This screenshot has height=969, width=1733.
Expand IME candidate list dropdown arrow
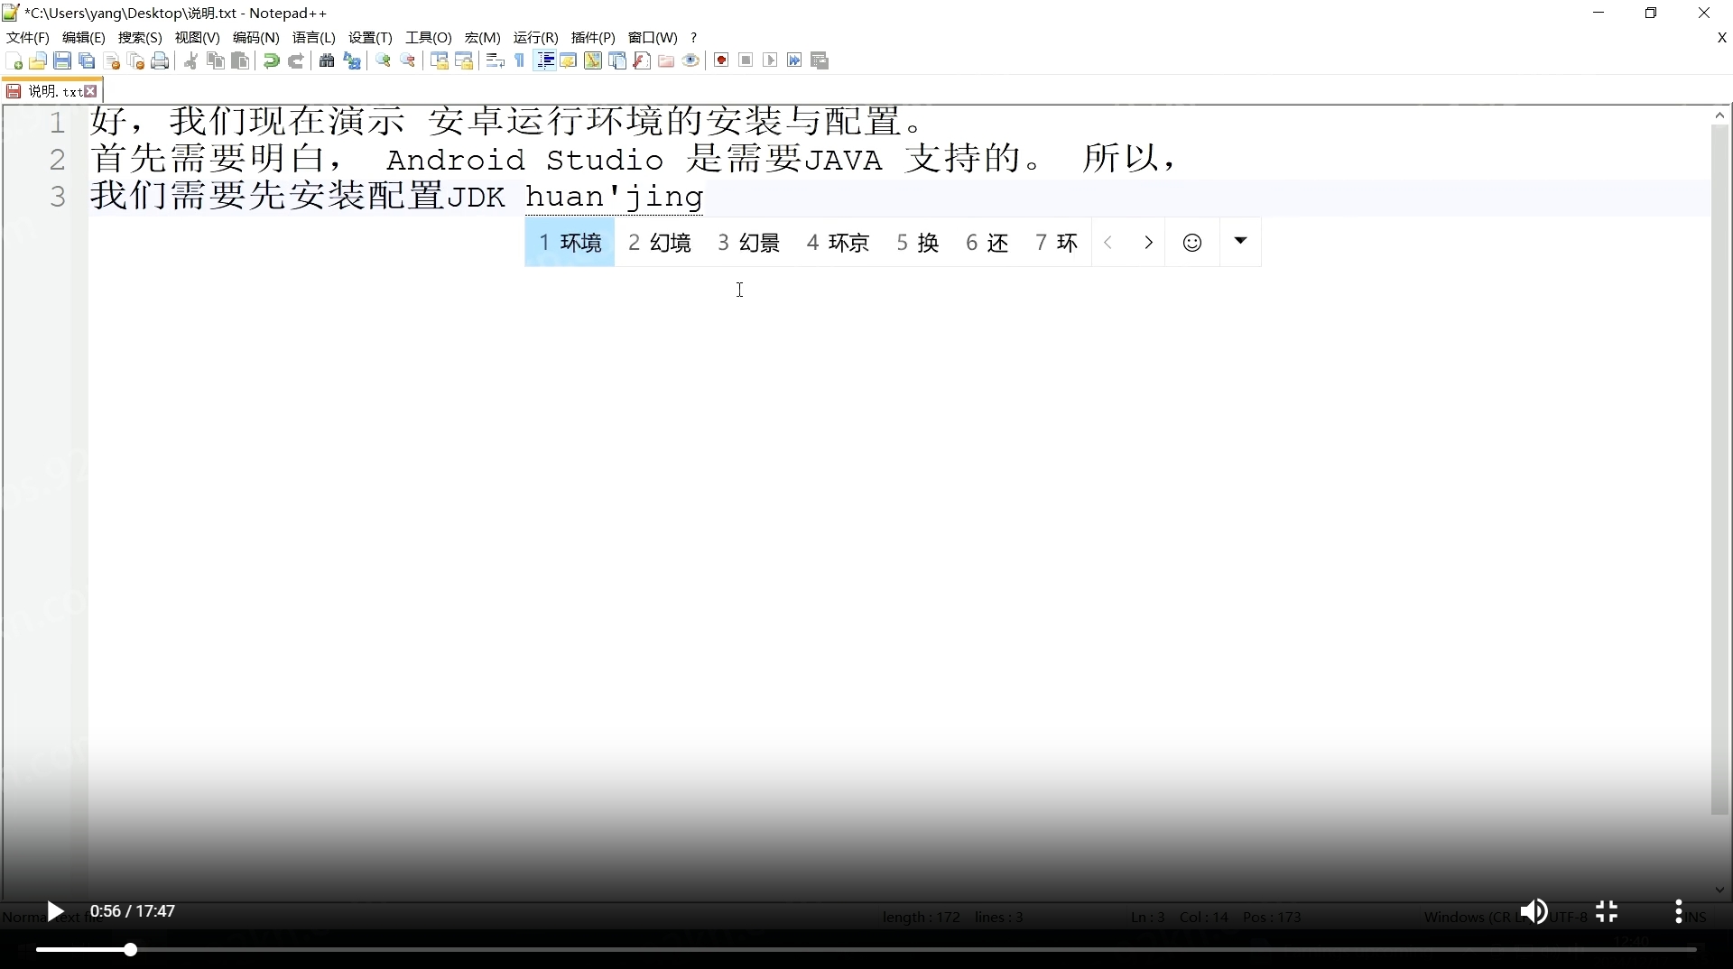coord(1240,241)
